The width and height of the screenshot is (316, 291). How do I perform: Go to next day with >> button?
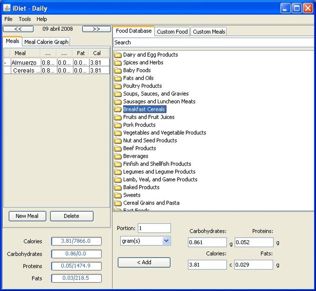pos(97,29)
